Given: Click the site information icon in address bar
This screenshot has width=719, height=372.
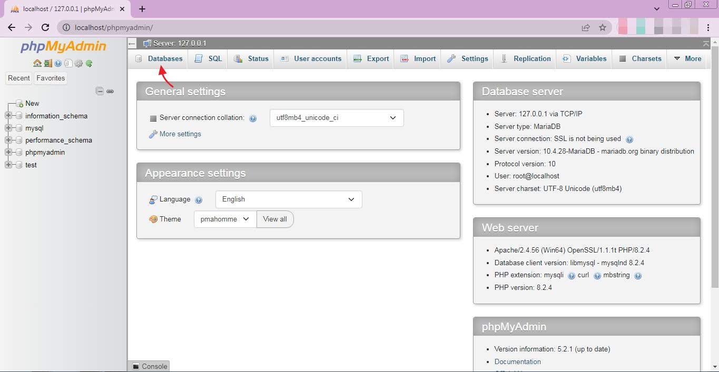Looking at the screenshot, I should point(66,27).
